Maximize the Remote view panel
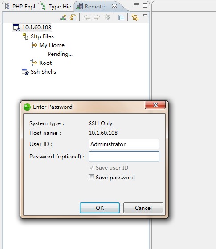216x249 pixels. 145,5
